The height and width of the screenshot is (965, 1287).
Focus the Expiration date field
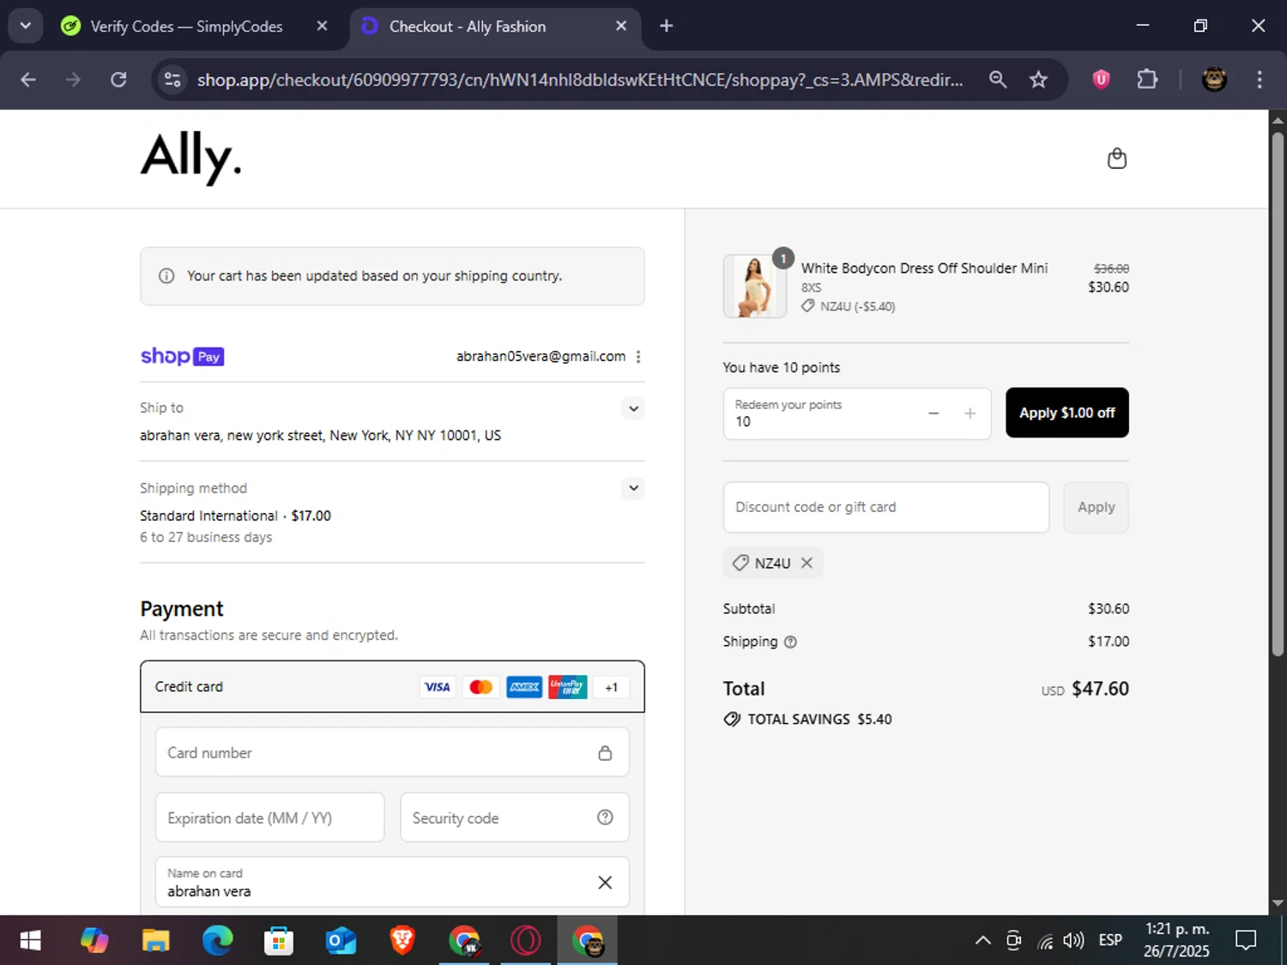coord(269,817)
